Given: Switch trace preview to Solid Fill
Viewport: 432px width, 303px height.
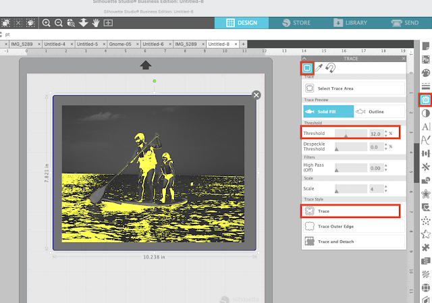Looking at the screenshot, I should [329, 111].
